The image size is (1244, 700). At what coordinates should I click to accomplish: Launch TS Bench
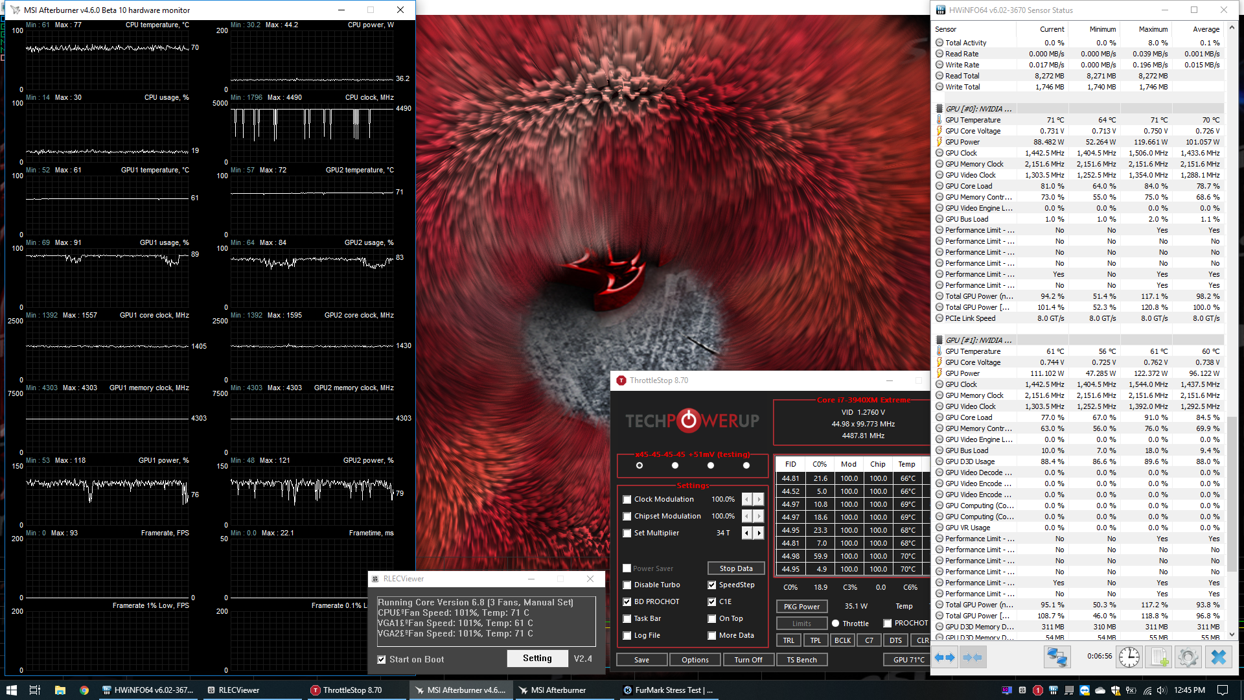click(801, 660)
